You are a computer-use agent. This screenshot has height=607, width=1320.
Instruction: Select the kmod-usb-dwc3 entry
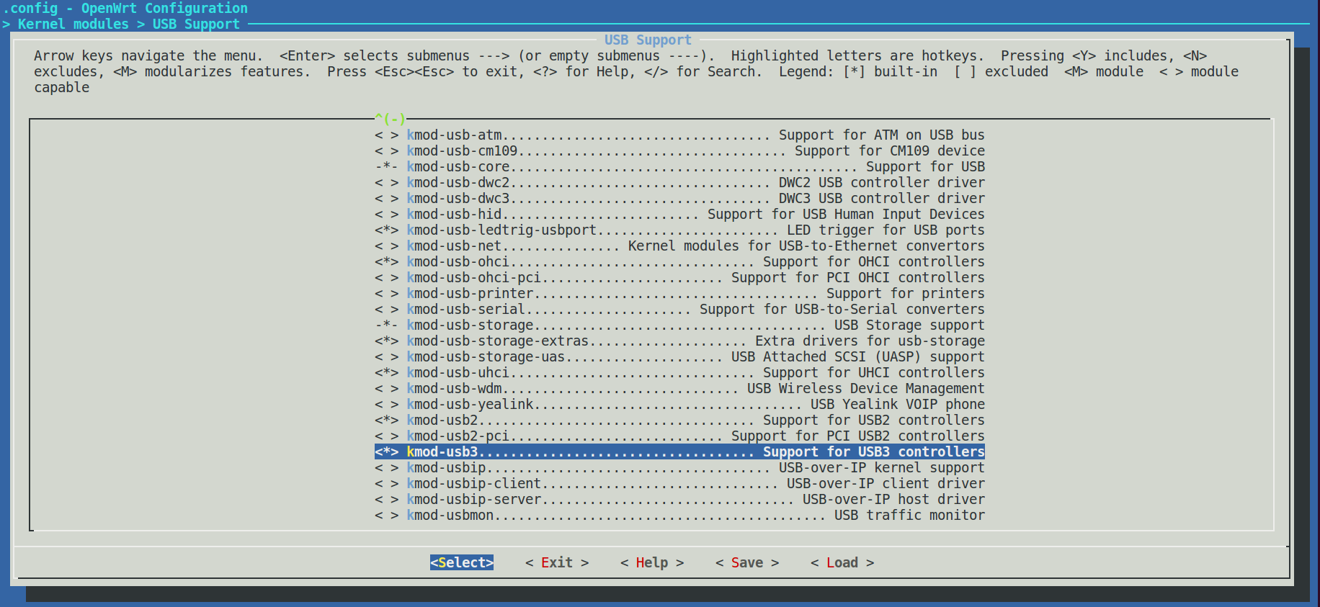tap(679, 199)
